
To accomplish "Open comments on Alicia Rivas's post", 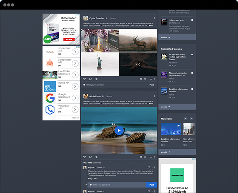I will tap(90, 157).
